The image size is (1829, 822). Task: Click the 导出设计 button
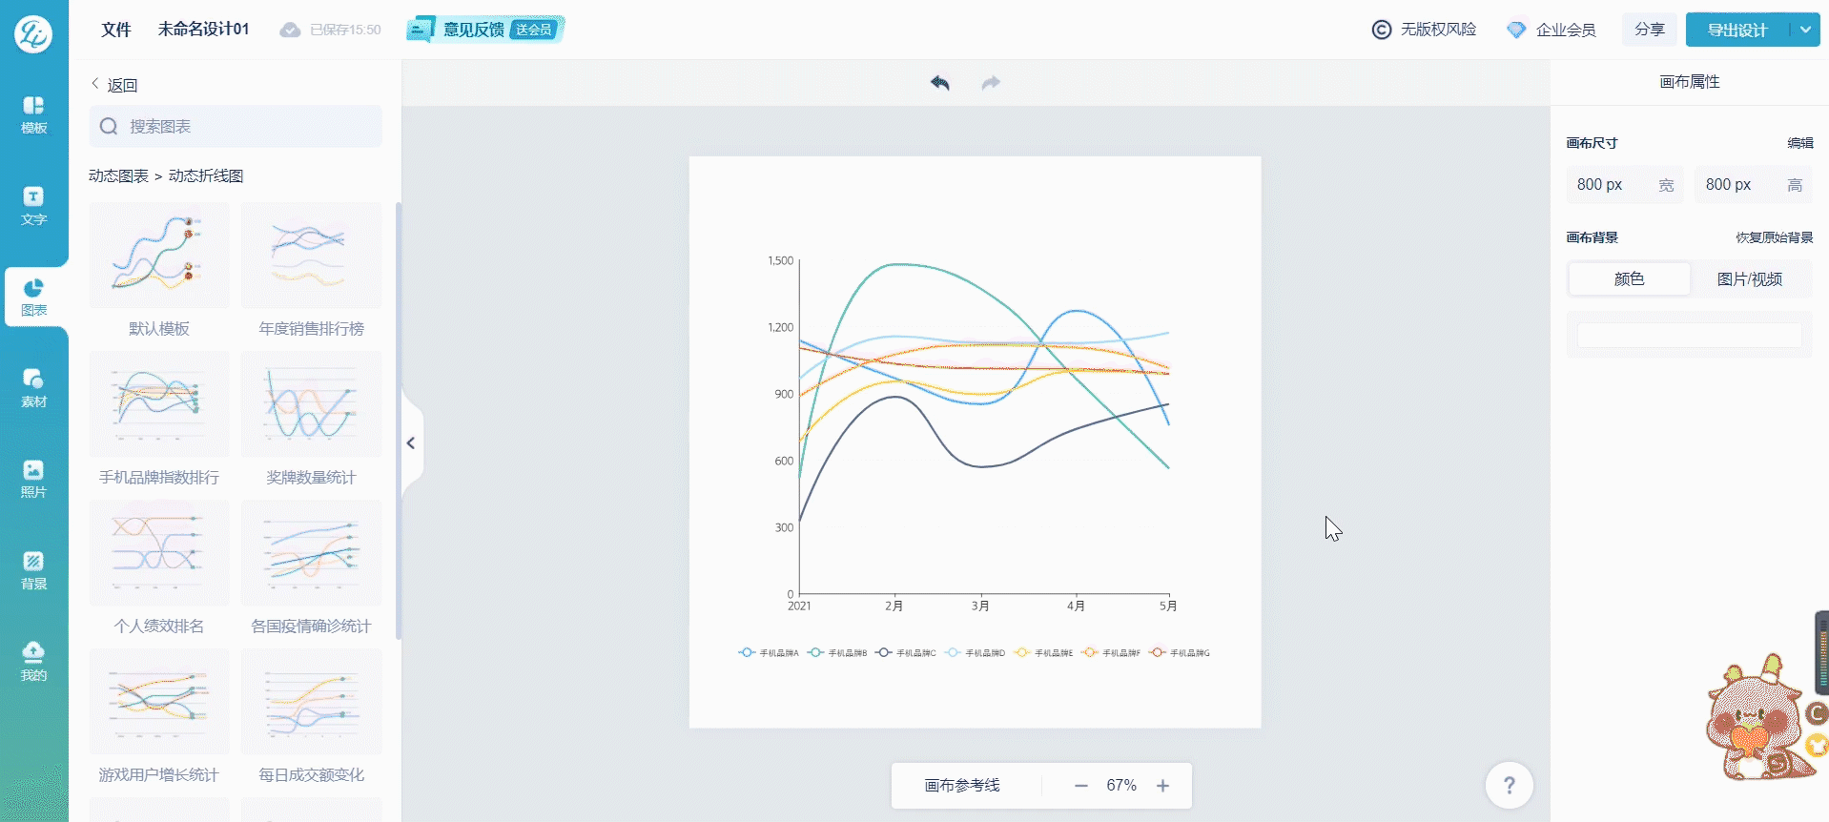[1737, 30]
